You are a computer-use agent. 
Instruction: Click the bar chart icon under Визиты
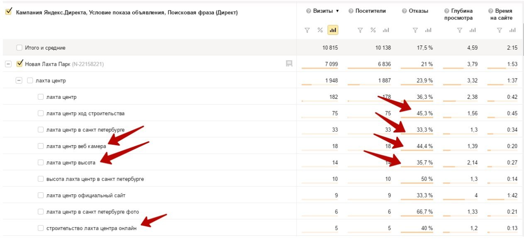(333, 30)
